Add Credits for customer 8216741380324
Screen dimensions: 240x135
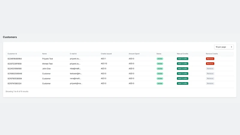(182, 83)
